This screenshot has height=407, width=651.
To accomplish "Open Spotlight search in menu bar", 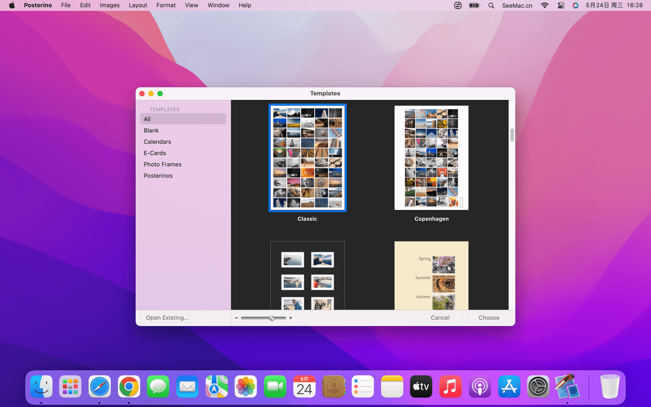I will (x=491, y=5).
